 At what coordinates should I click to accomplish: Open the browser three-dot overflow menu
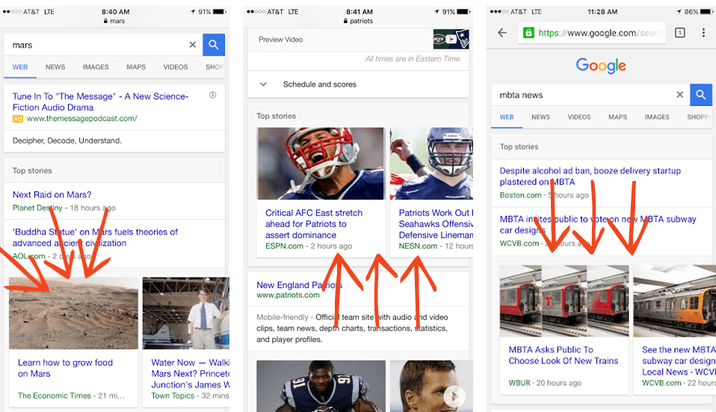click(x=703, y=32)
